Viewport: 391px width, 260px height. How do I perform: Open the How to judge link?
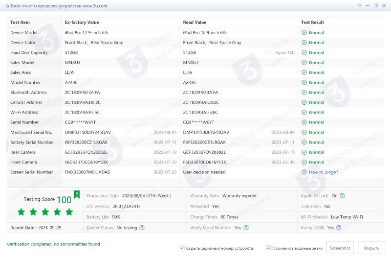323,172
